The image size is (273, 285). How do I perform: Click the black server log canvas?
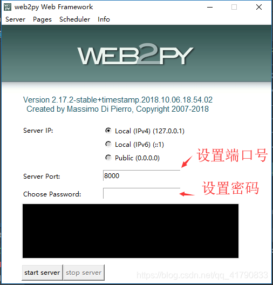pos(131,231)
